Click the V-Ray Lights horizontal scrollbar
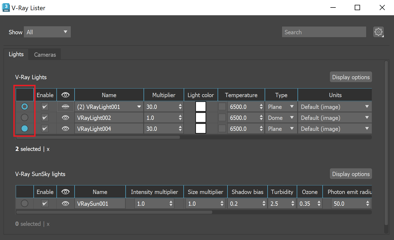This screenshot has width=394, height=240. pyautogui.click(x=98, y=137)
